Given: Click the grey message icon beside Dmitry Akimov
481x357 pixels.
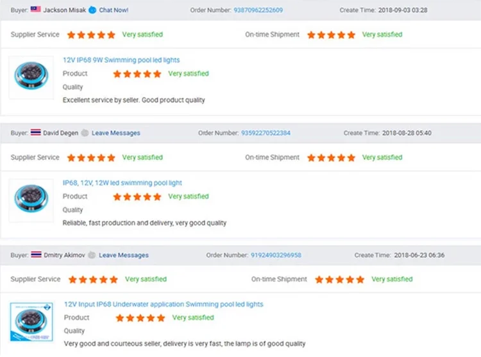Looking at the screenshot, I should 92,255.
